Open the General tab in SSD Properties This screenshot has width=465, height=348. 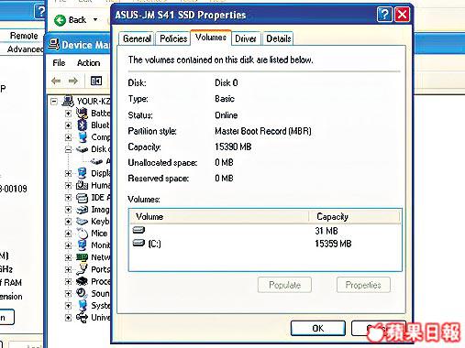[137, 38]
